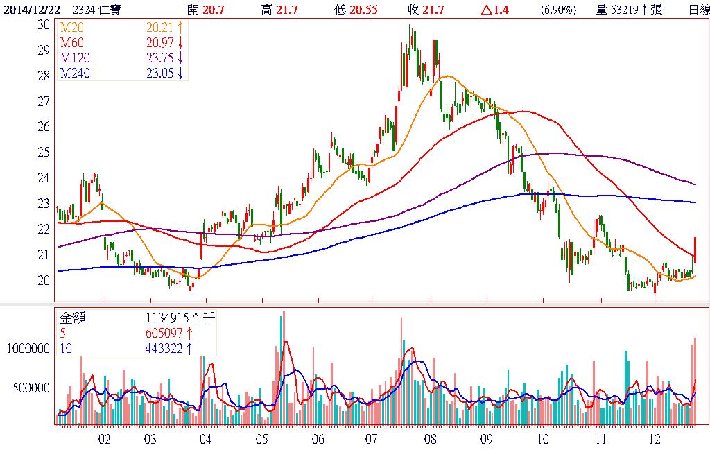
Task: Click the M120 purple legend text
Action: coord(74,58)
